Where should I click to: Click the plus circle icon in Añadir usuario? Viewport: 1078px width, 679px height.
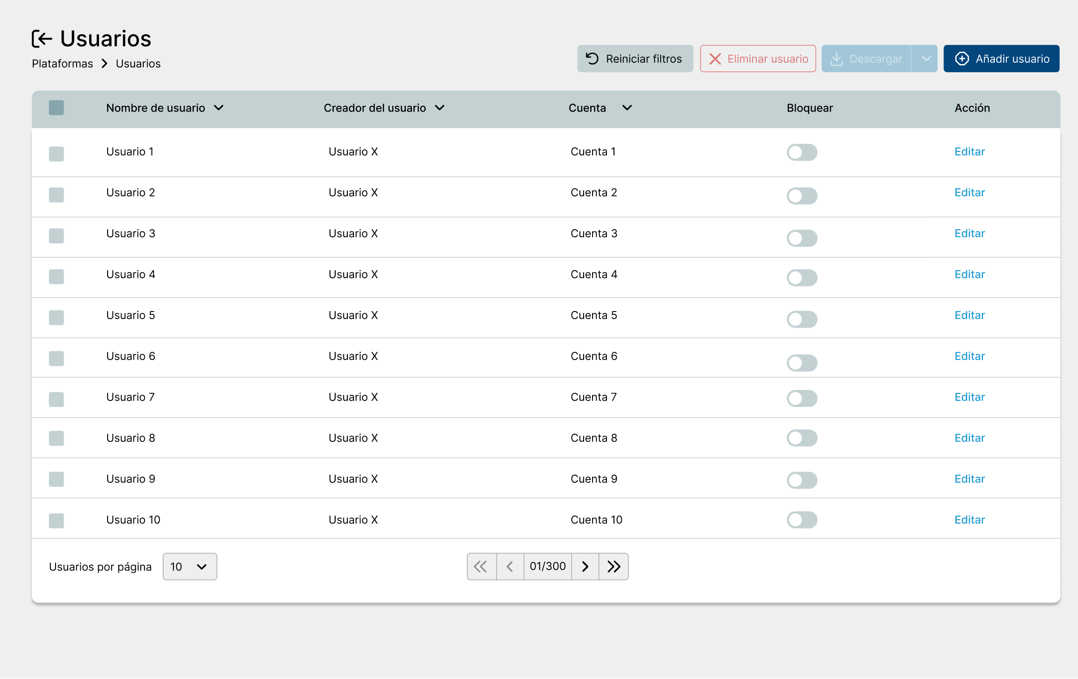(962, 59)
